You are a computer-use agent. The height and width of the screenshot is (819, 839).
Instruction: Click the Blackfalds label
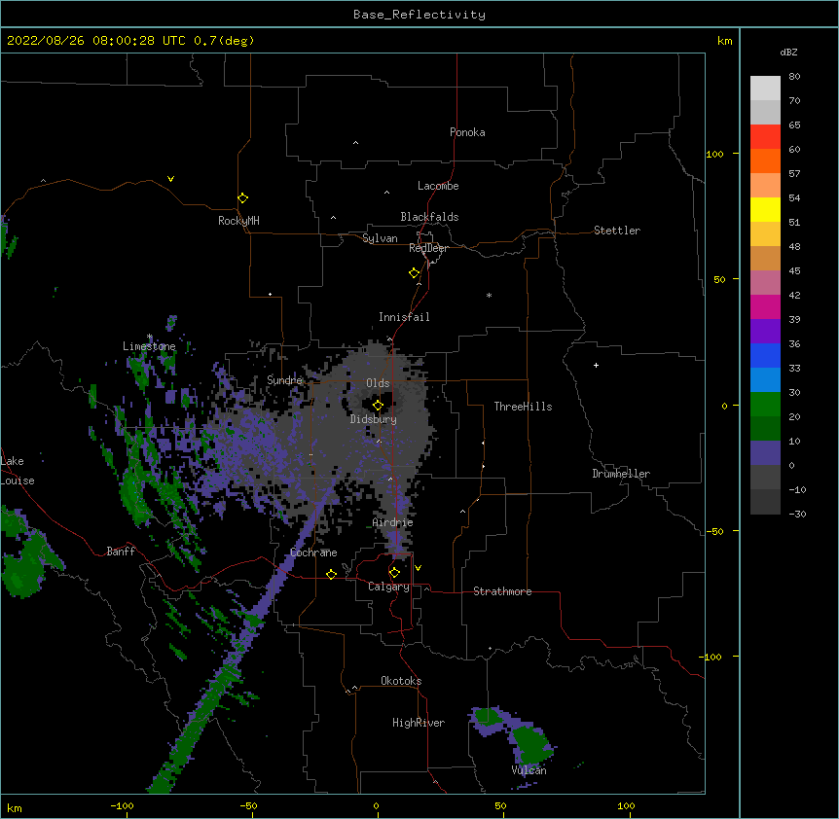pos(429,217)
